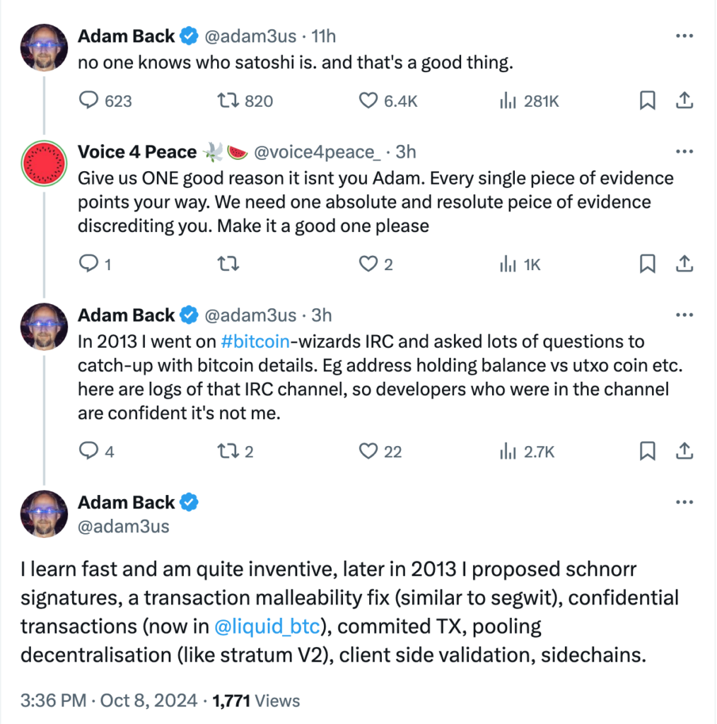The height and width of the screenshot is (724, 717).
Task: Open the Voice 4 Peace watermelon avatar
Action: (x=45, y=164)
